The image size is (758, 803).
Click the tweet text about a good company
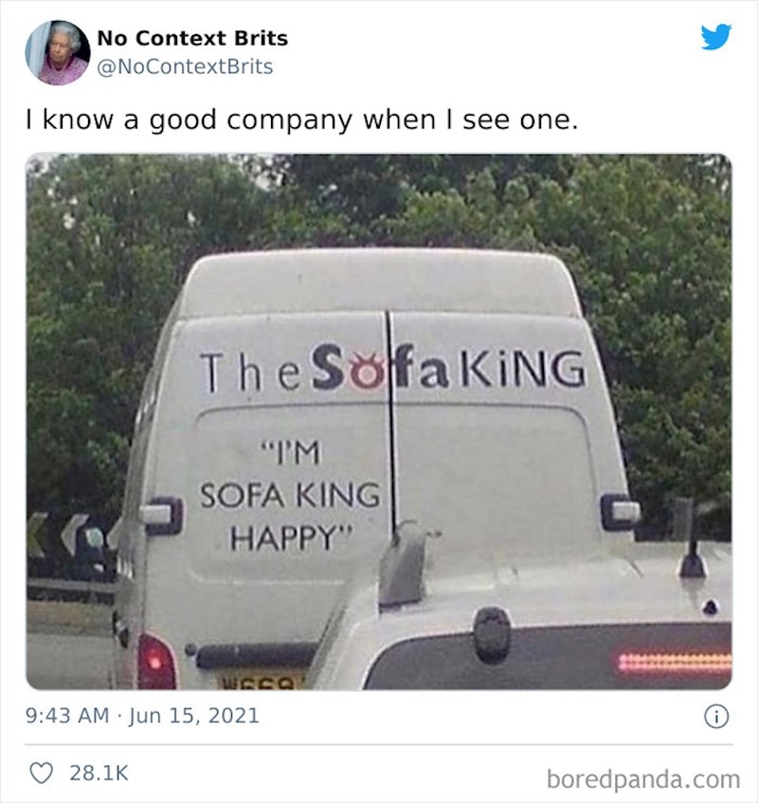[300, 120]
